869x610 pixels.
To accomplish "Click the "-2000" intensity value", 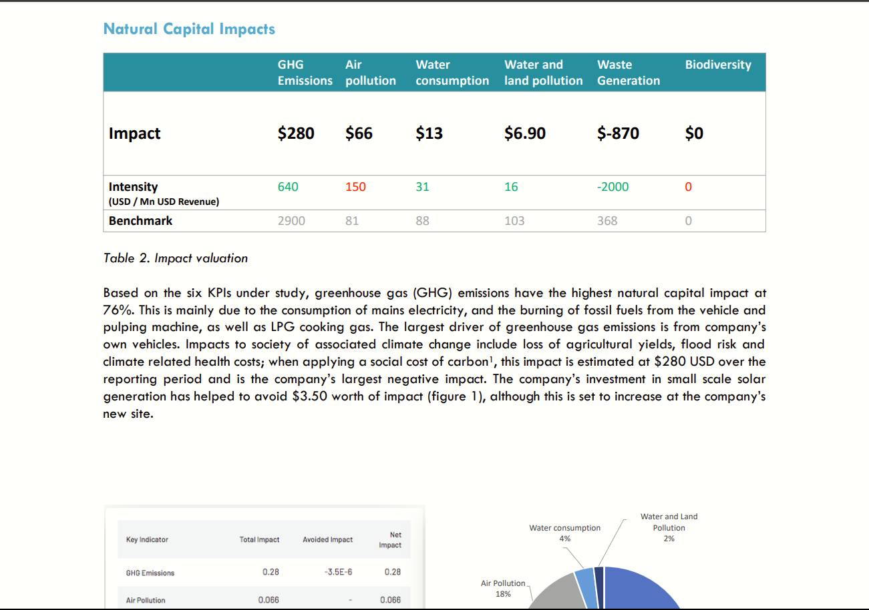I will tap(613, 187).
